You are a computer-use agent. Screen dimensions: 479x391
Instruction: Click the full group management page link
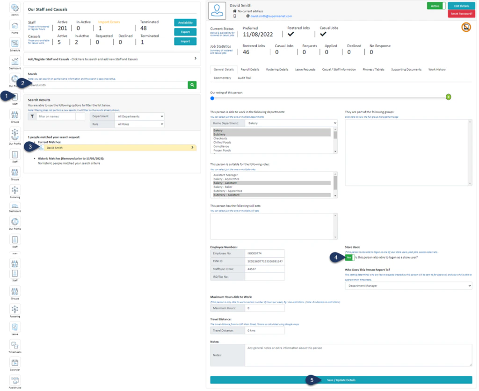pos(371,117)
